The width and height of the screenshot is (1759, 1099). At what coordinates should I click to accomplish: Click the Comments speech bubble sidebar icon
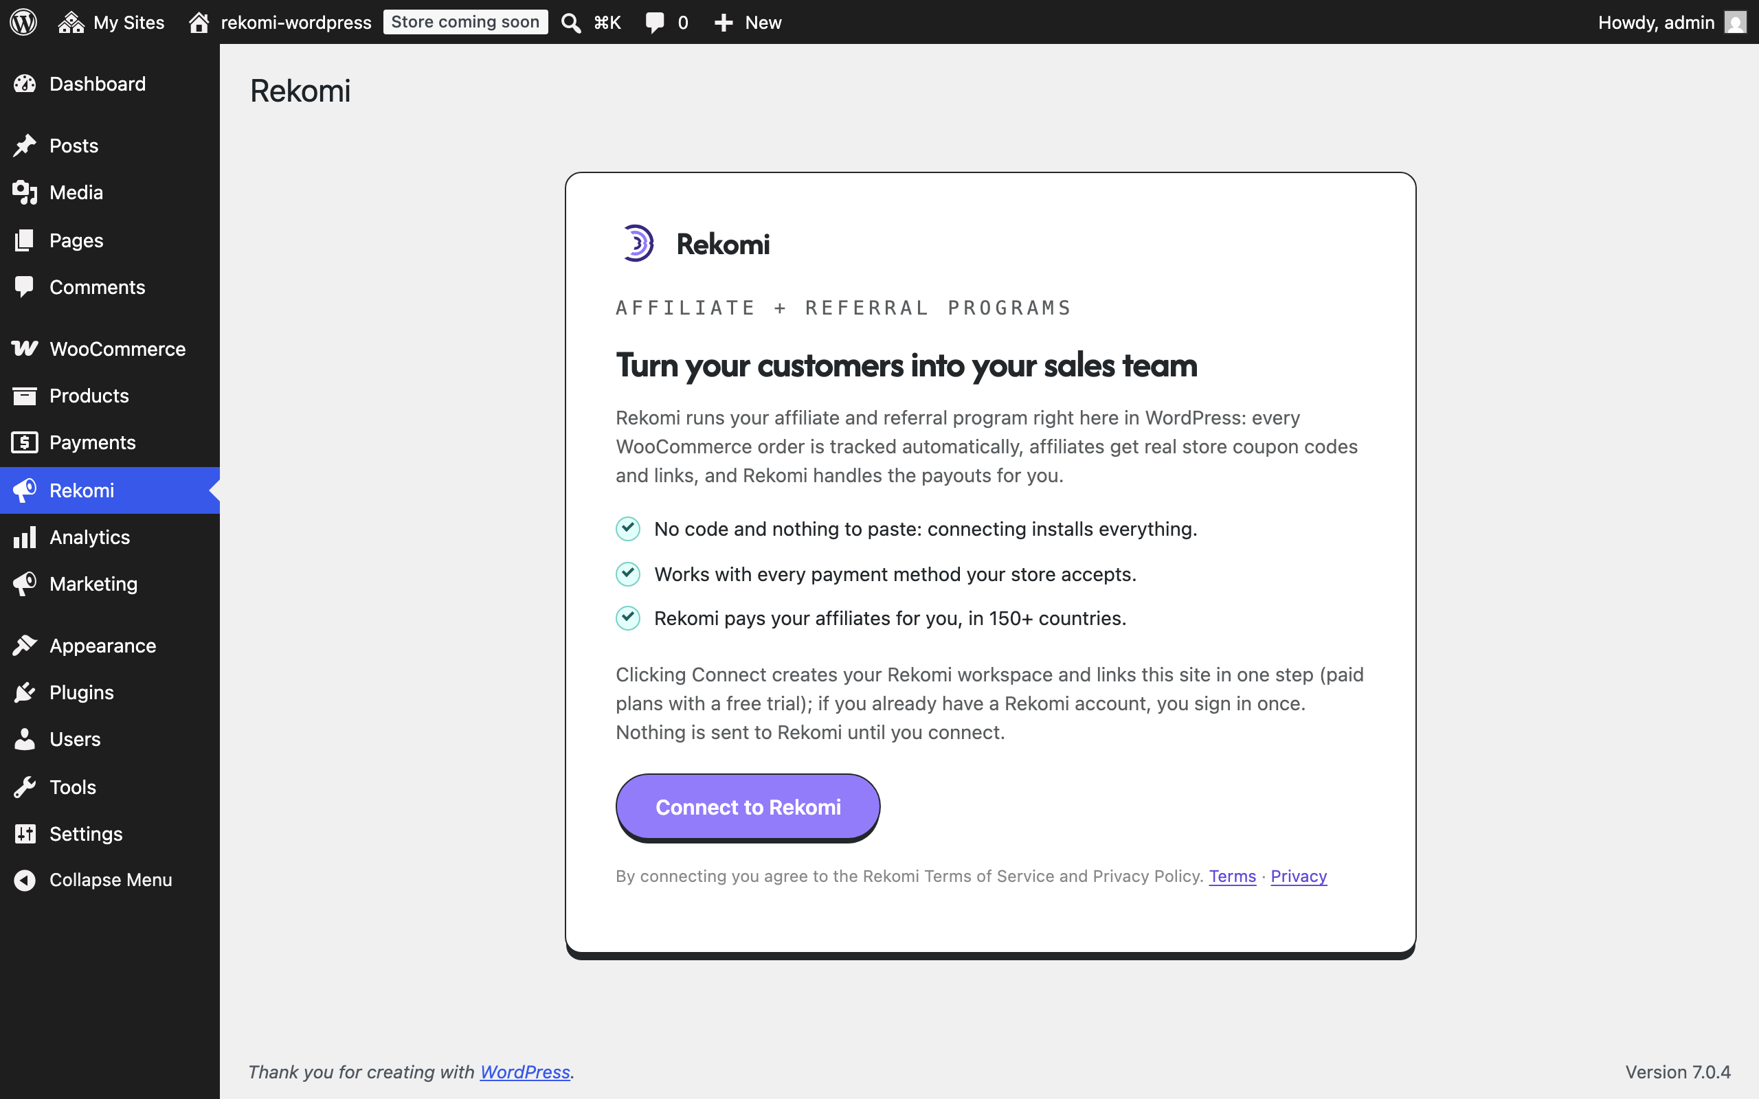tap(25, 287)
